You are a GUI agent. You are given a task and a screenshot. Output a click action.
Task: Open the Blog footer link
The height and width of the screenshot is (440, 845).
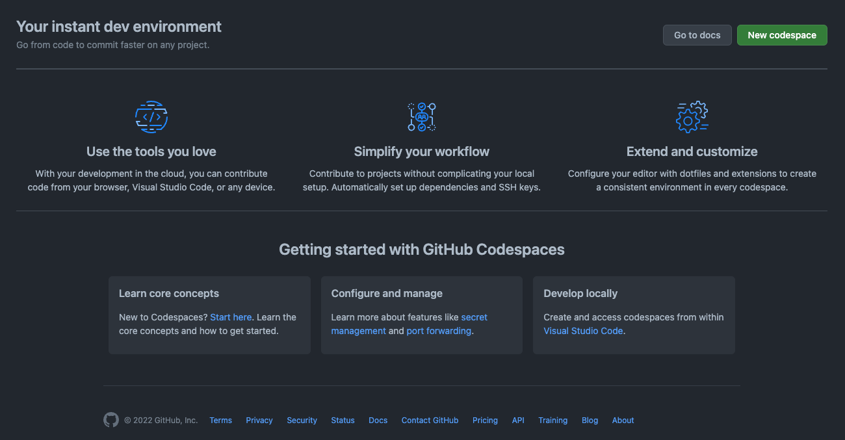[590, 421]
